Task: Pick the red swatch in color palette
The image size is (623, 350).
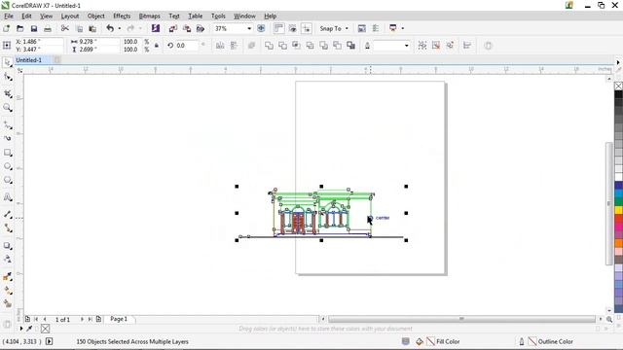Action: [x=619, y=218]
